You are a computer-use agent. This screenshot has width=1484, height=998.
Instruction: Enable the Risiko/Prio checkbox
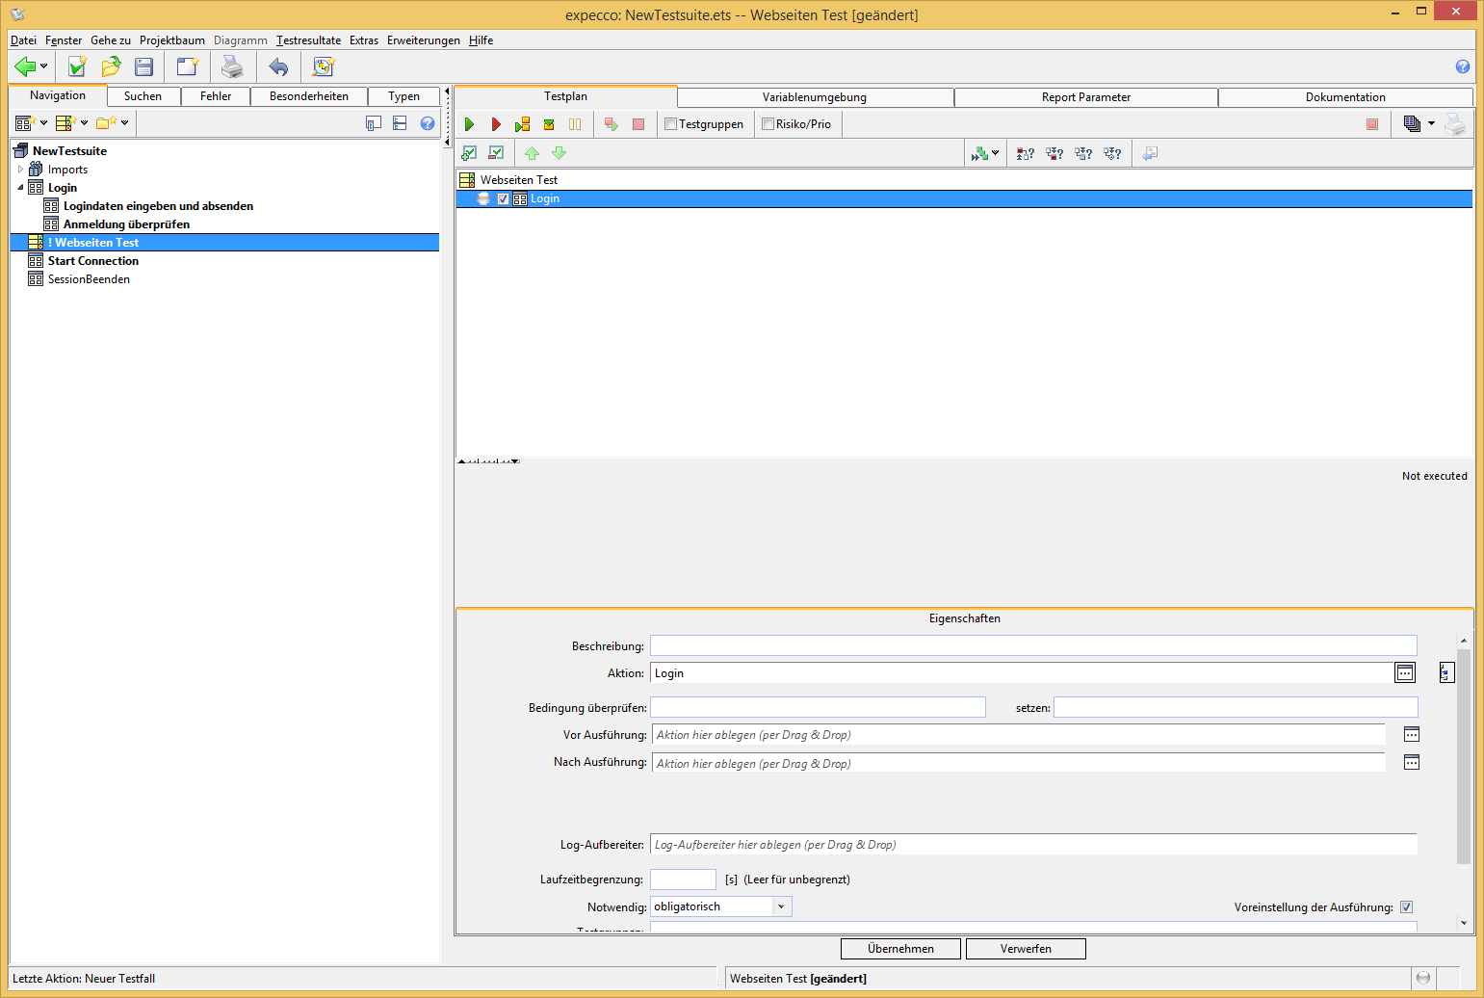click(768, 124)
